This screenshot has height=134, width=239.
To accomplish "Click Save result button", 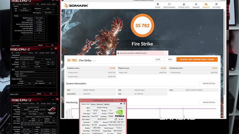I will pyautogui.click(x=170, y=59).
